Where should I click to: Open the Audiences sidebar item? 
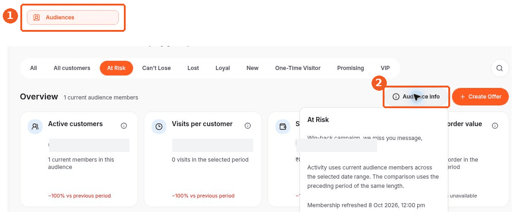tap(73, 17)
